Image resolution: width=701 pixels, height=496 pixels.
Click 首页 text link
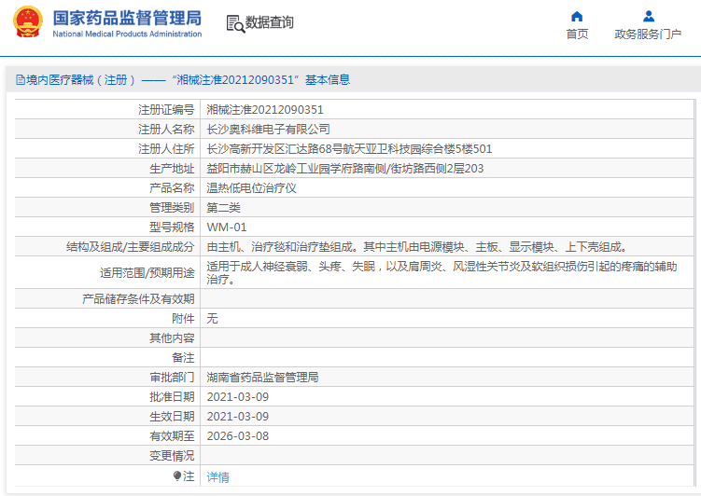577,34
